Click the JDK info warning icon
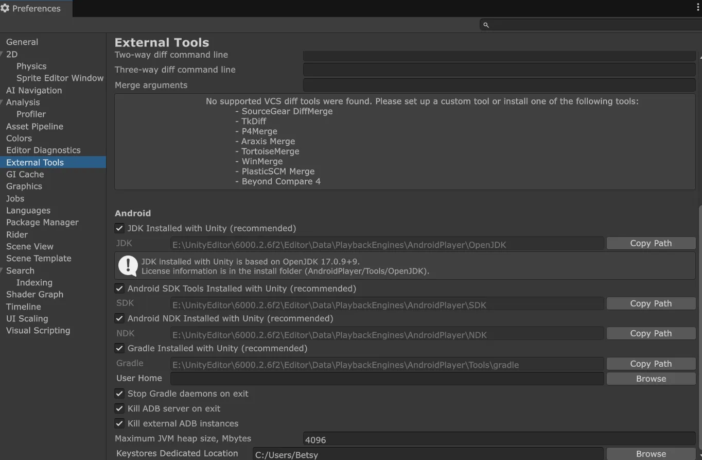Screen dimensions: 702x460 point(128,266)
